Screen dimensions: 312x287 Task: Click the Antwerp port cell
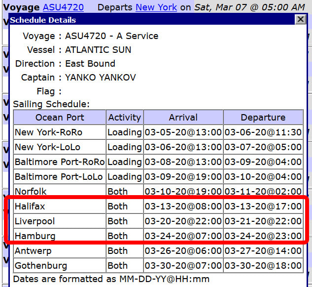[x=33, y=251]
